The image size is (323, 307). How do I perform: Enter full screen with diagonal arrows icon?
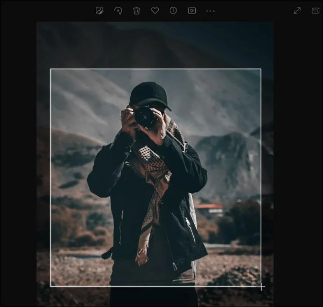tap(297, 11)
